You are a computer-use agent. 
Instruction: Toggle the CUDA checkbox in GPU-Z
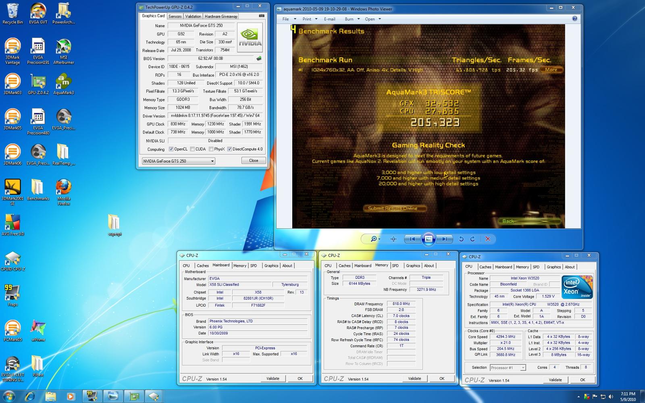click(192, 149)
